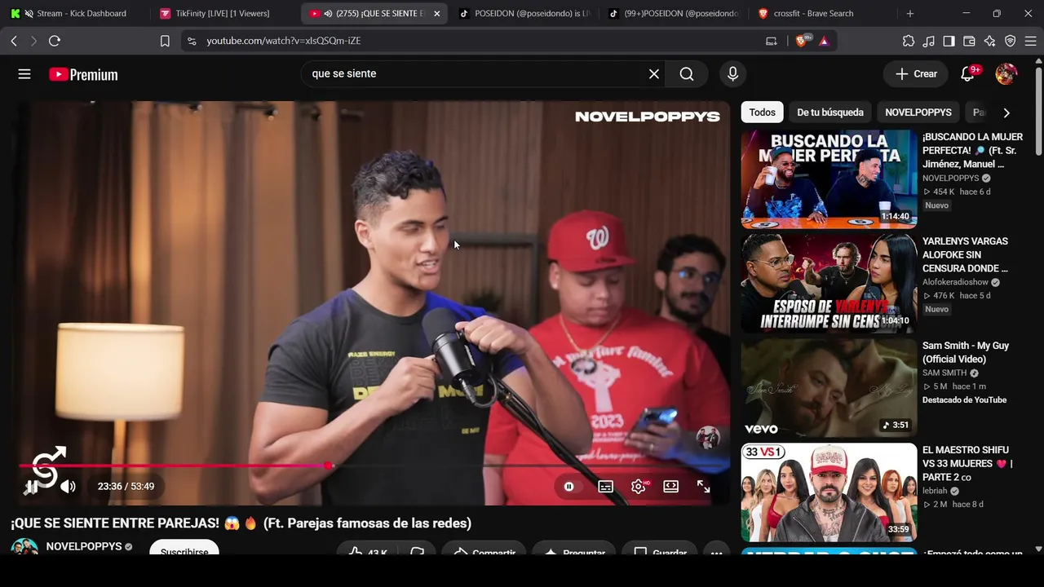Screen dimensions: 1044x587
Task: Open the BUSCANDO LA MUJER PERFECTA thumbnail
Action: pyautogui.click(x=829, y=179)
